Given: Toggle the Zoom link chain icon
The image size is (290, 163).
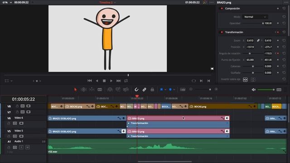Looking at the screenshot, I should [258, 40].
